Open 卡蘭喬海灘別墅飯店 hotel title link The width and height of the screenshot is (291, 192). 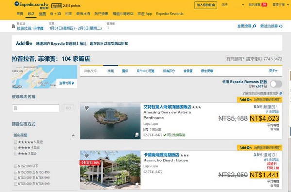point(161,155)
